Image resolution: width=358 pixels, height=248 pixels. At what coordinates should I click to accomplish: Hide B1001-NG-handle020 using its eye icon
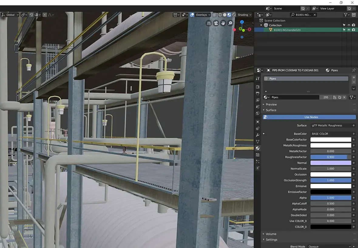click(349, 30)
